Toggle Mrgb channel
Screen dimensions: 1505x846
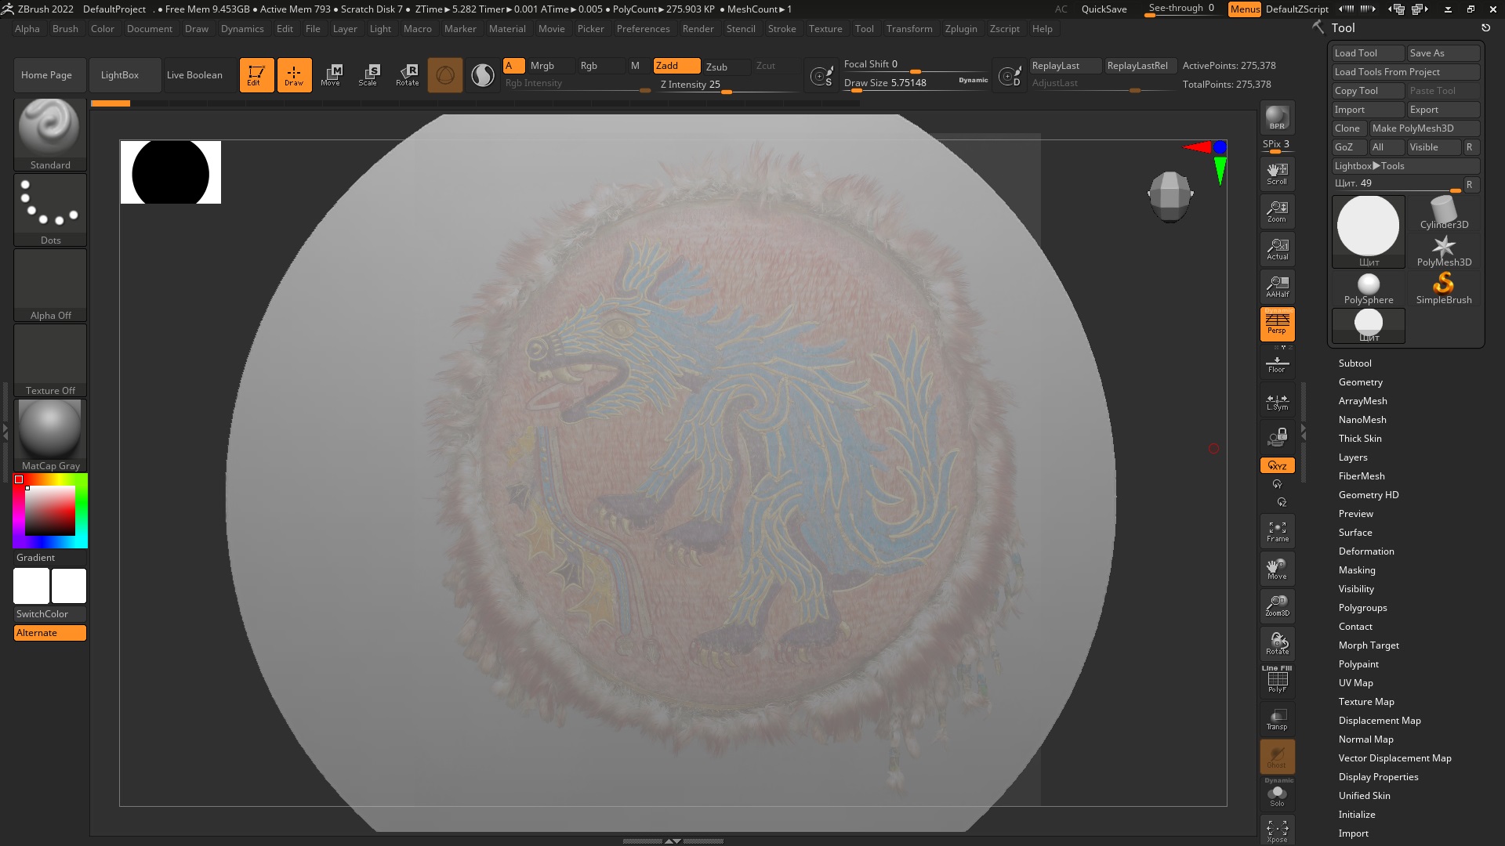(550, 66)
